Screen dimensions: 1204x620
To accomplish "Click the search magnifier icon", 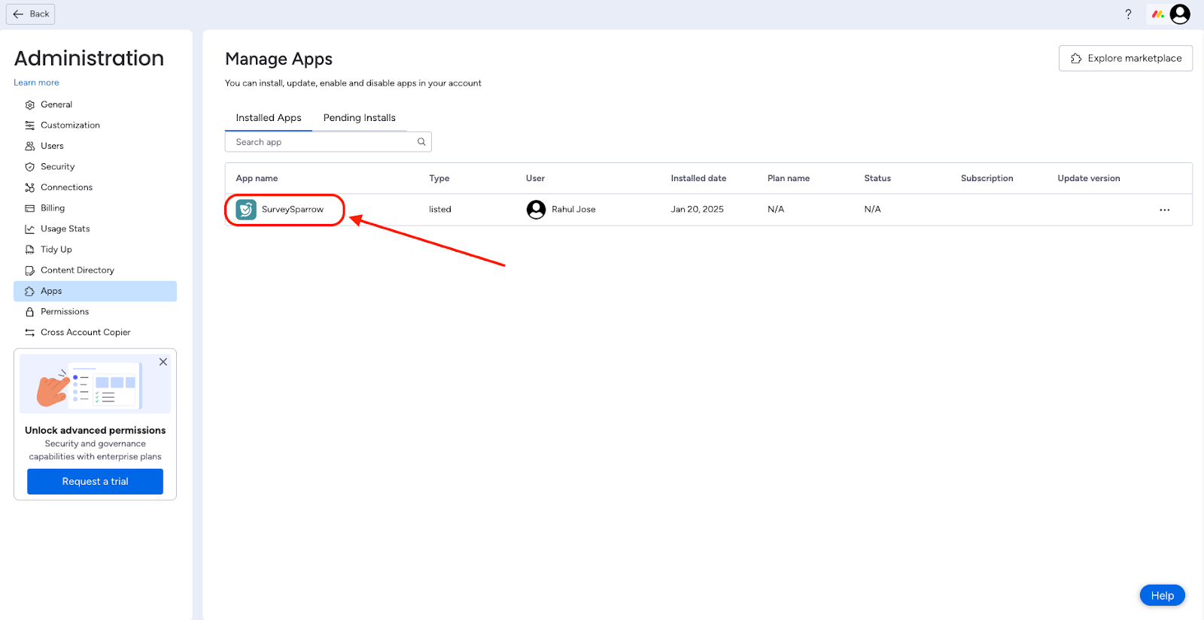I will (x=421, y=142).
